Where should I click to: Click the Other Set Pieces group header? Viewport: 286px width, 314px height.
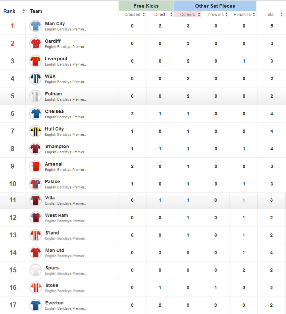(x=215, y=6)
